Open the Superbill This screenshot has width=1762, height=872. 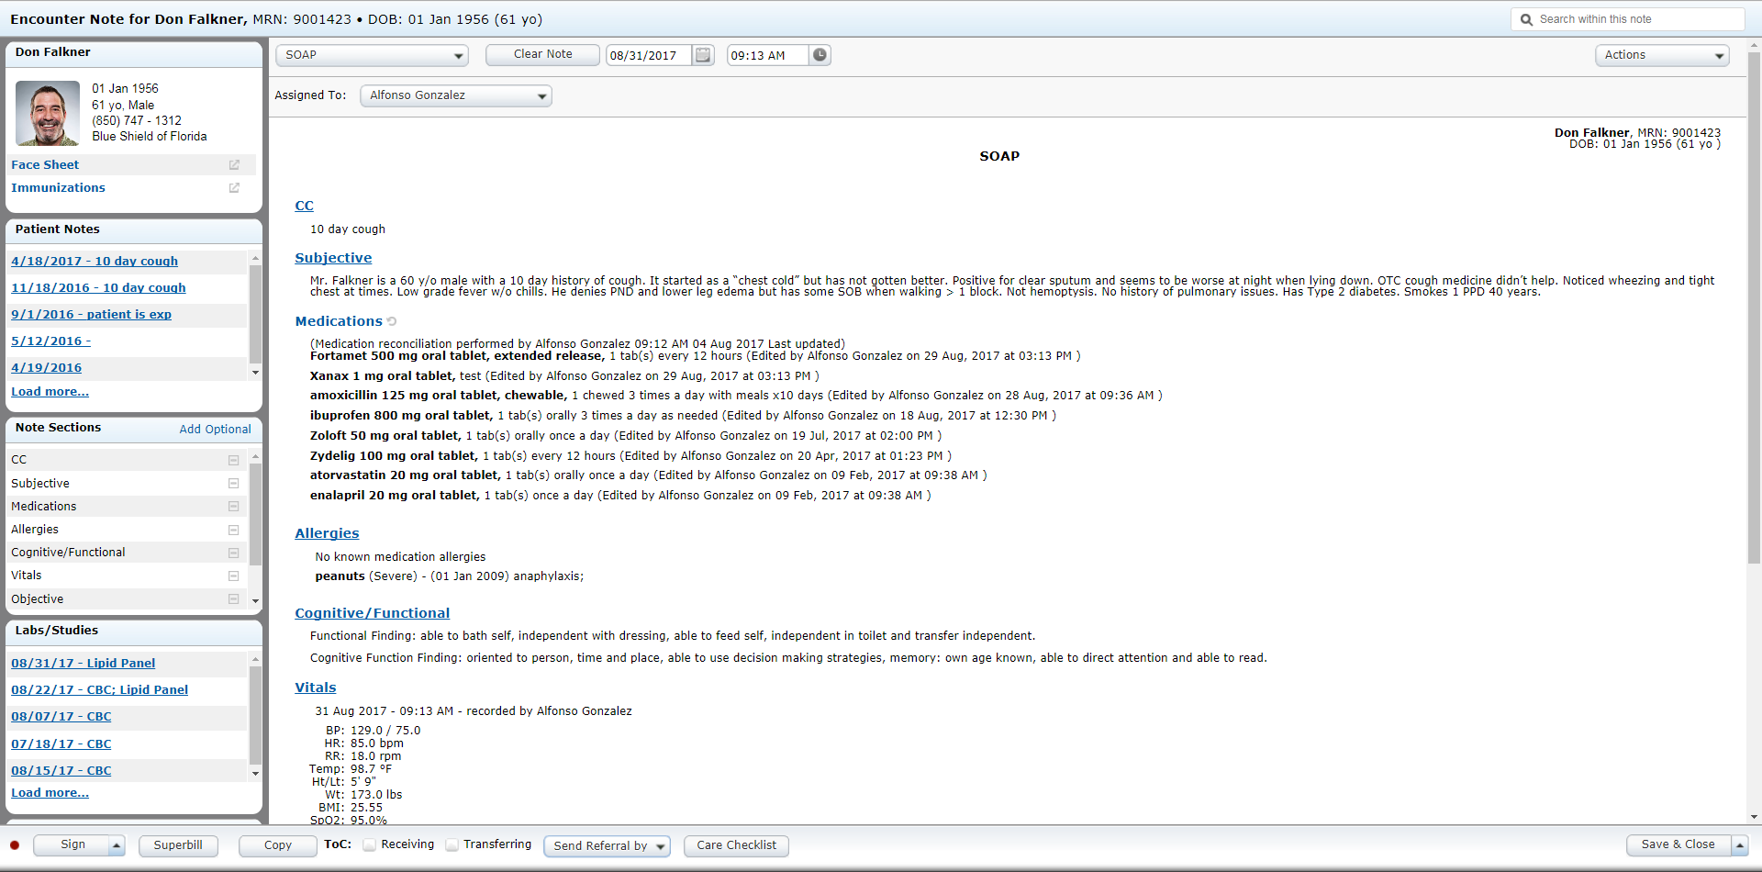(178, 845)
